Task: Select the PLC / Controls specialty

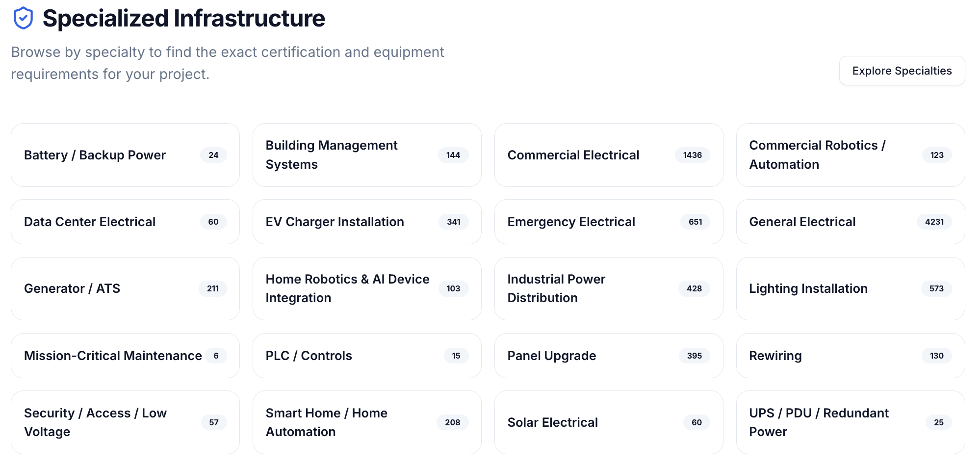Action: 367,356
